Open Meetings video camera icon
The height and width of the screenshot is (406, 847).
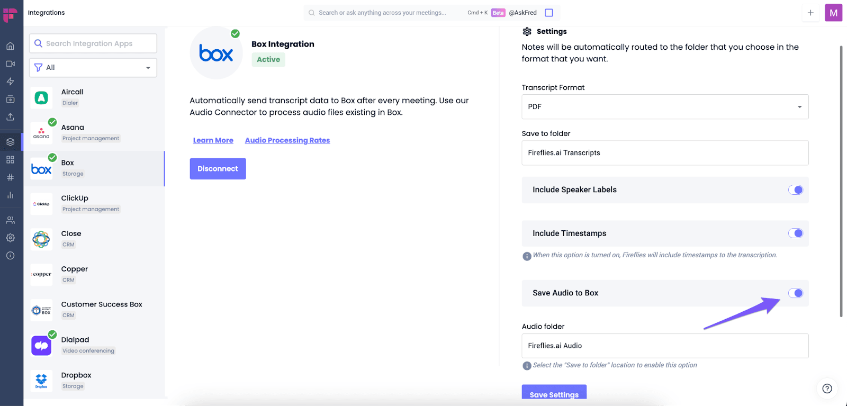pyautogui.click(x=10, y=64)
